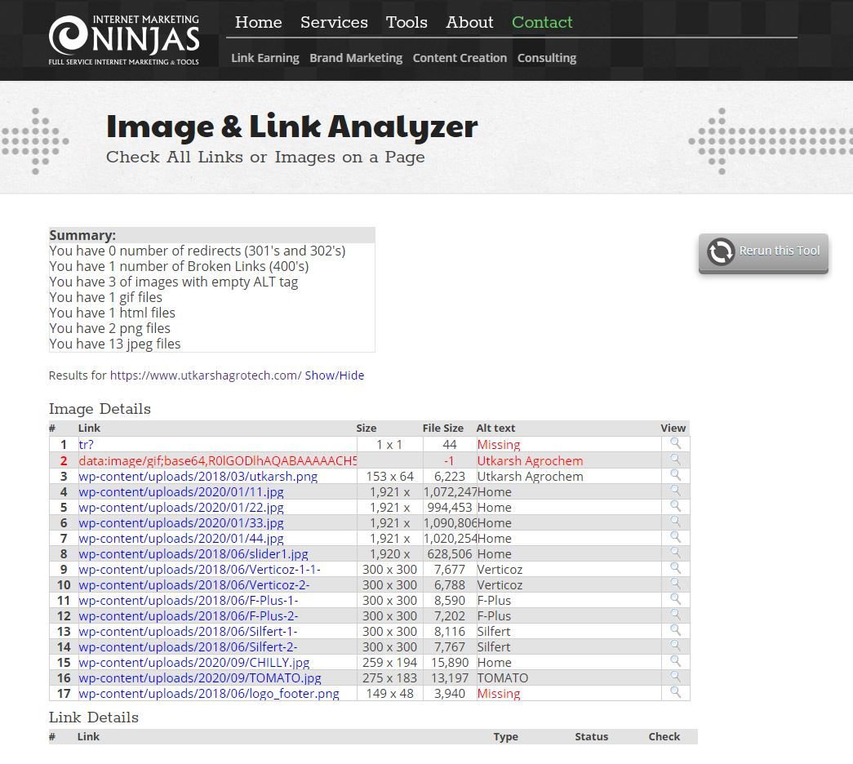The height and width of the screenshot is (764, 853).
Task: Click the Content Creation nav link
Action: pyautogui.click(x=460, y=58)
